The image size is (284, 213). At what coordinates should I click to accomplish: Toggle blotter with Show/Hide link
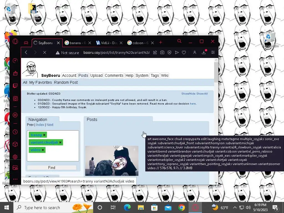click(x=188, y=94)
